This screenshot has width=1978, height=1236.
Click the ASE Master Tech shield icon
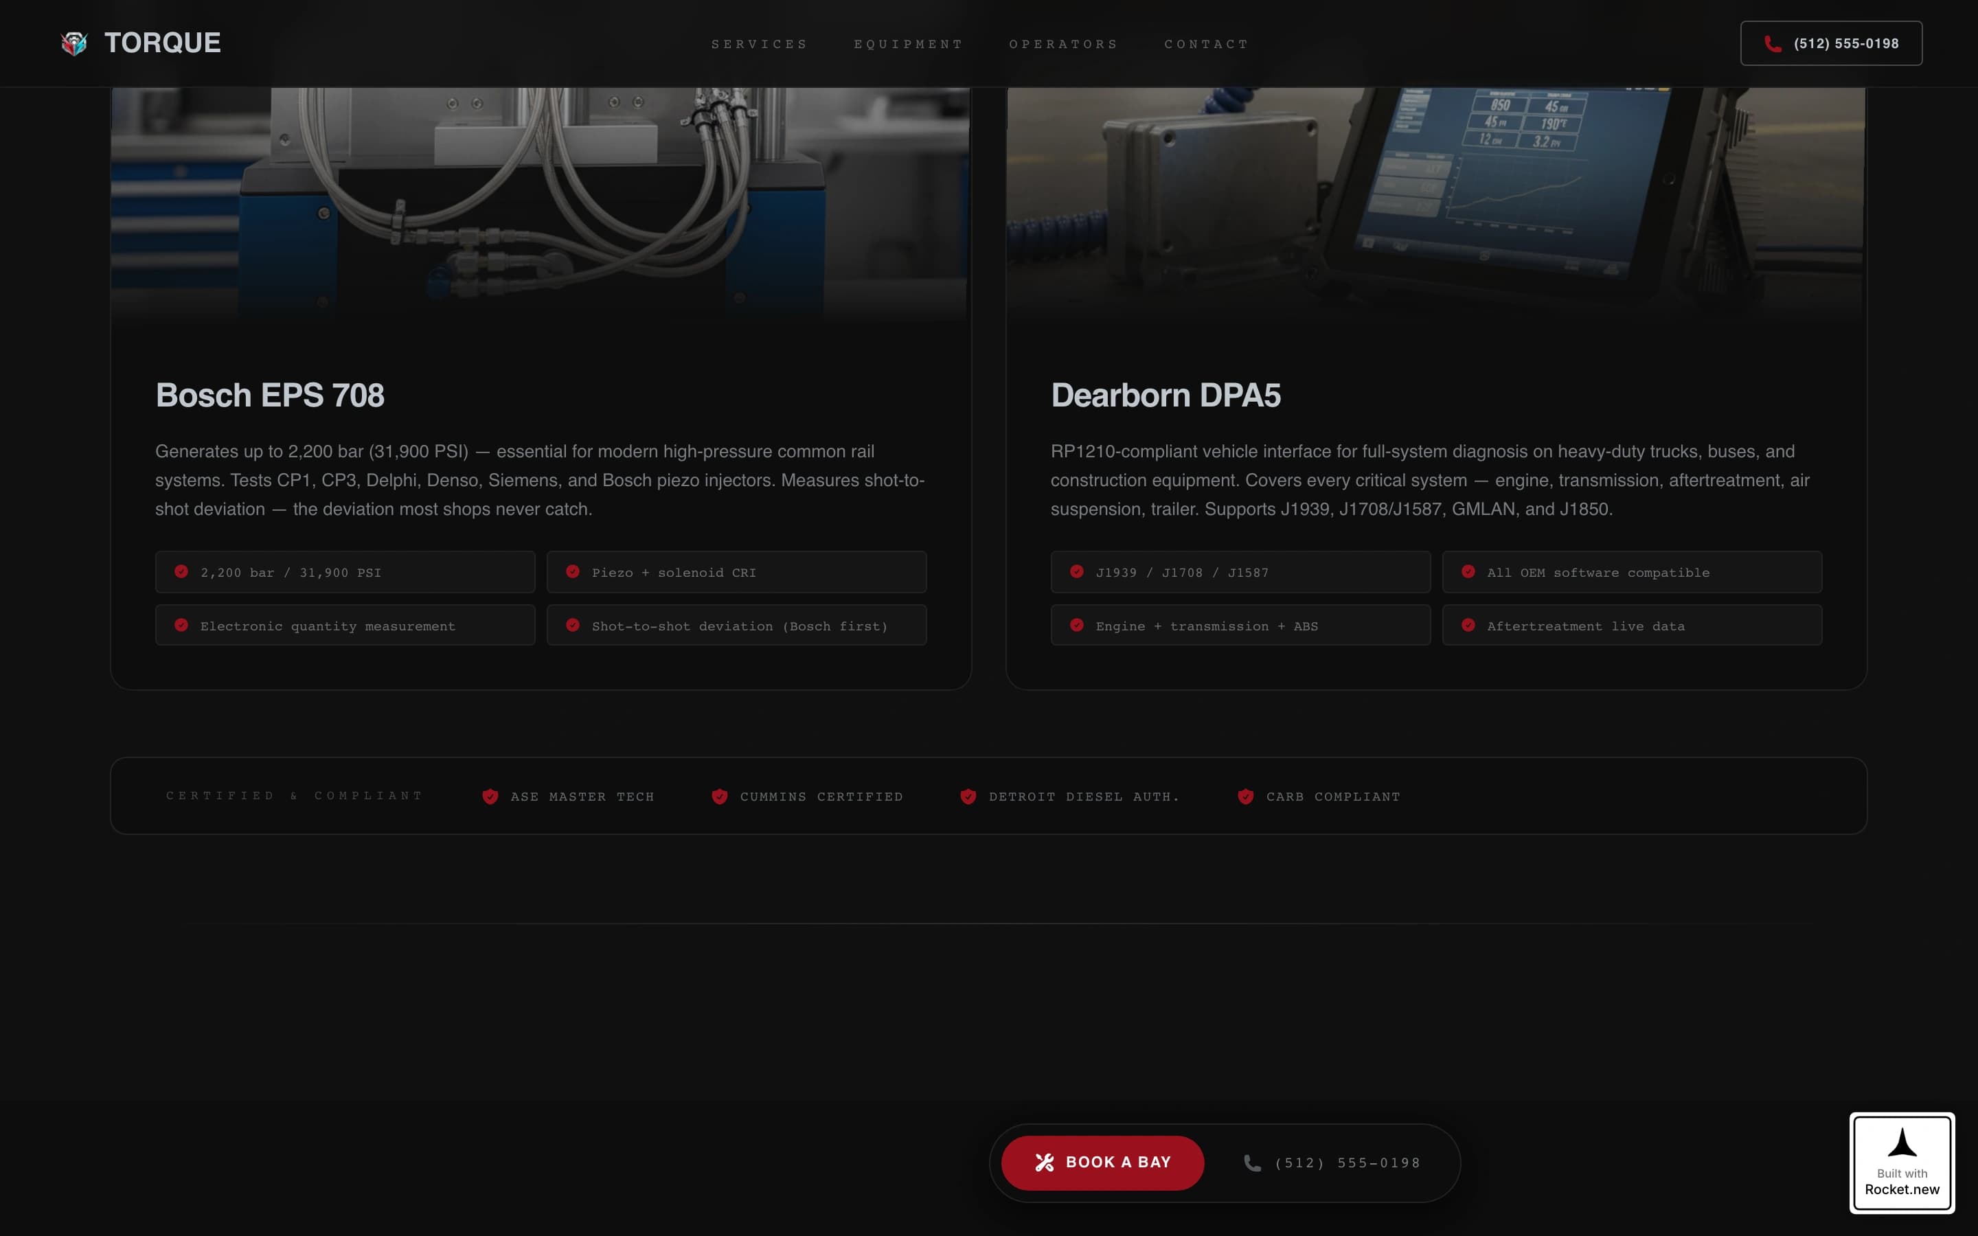[490, 797]
